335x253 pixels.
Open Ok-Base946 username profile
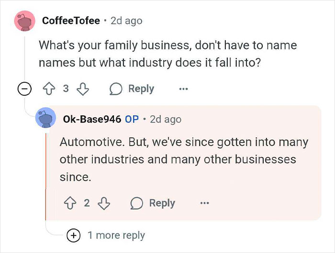tap(92, 119)
